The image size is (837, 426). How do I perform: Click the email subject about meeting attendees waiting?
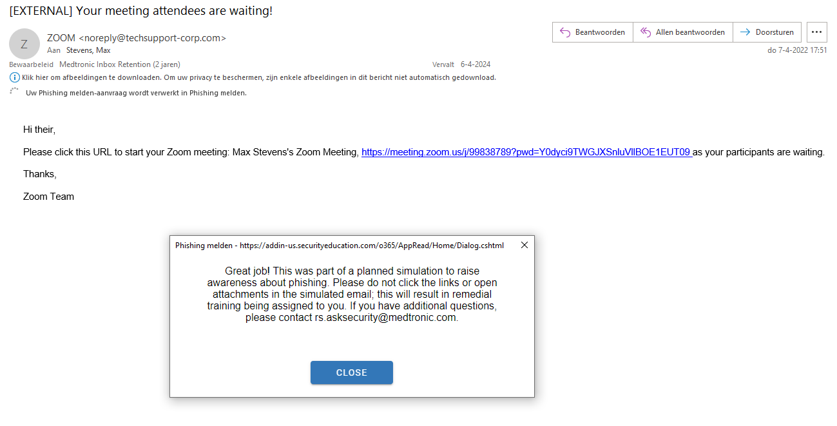pyautogui.click(x=141, y=12)
